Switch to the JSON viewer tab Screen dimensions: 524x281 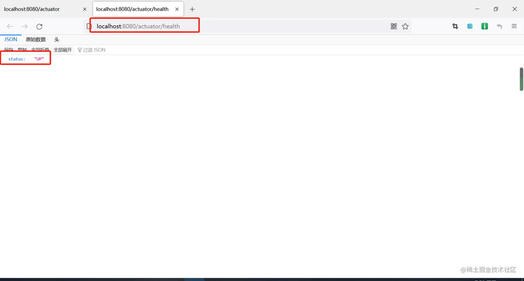(x=11, y=39)
